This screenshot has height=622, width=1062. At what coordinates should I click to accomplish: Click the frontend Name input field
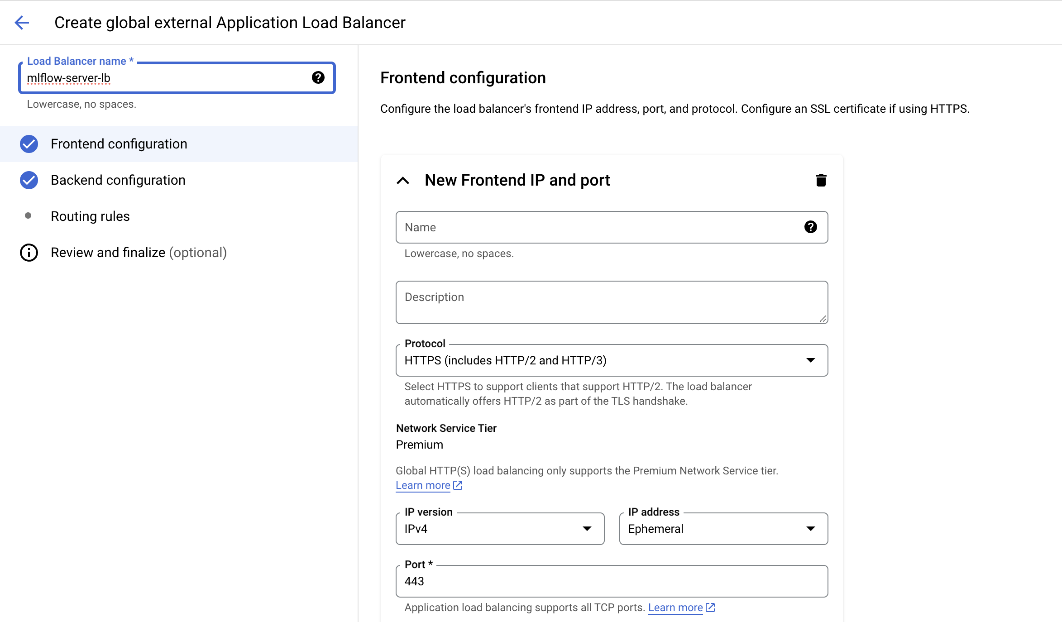point(612,227)
